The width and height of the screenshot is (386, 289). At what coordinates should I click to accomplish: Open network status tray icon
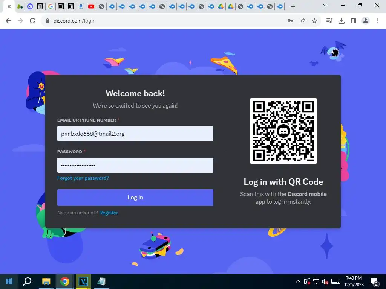pos(316,281)
